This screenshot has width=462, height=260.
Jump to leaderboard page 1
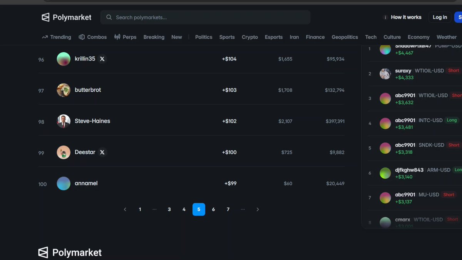pos(140,210)
